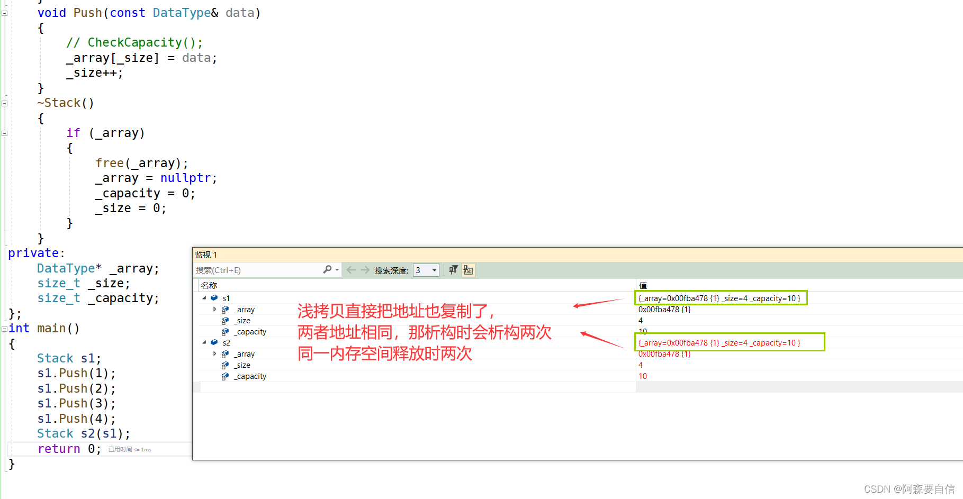Screen dimensions: 963x499
Task: Click the 名称 column header
Action: [209, 285]
